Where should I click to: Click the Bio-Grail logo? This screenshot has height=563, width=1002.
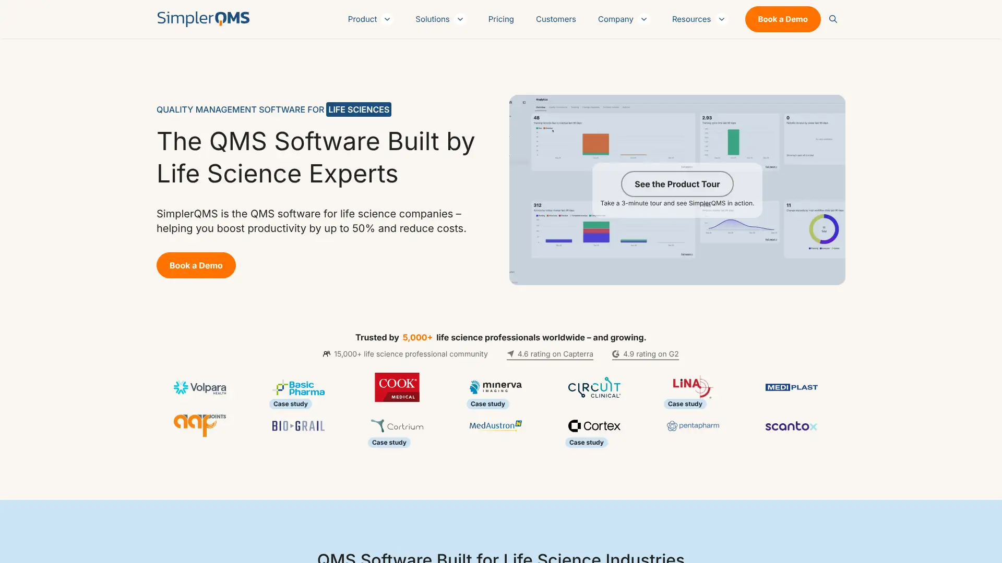299,426
